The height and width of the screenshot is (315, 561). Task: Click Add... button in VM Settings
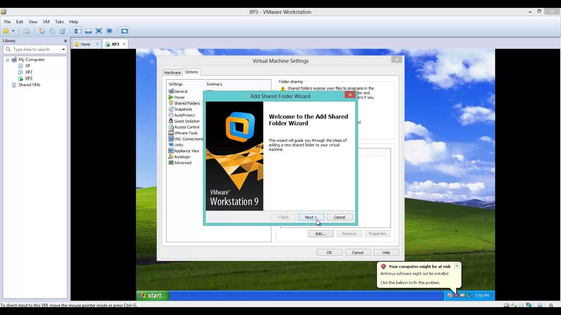[321, 234]
